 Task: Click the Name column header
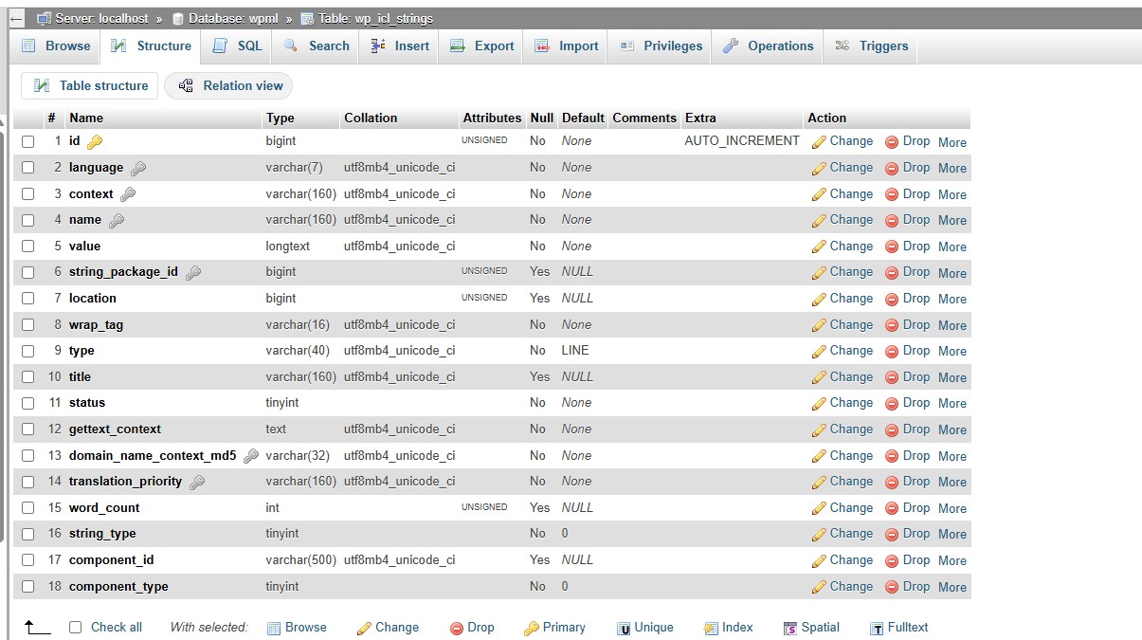click(x=86, y=118)
